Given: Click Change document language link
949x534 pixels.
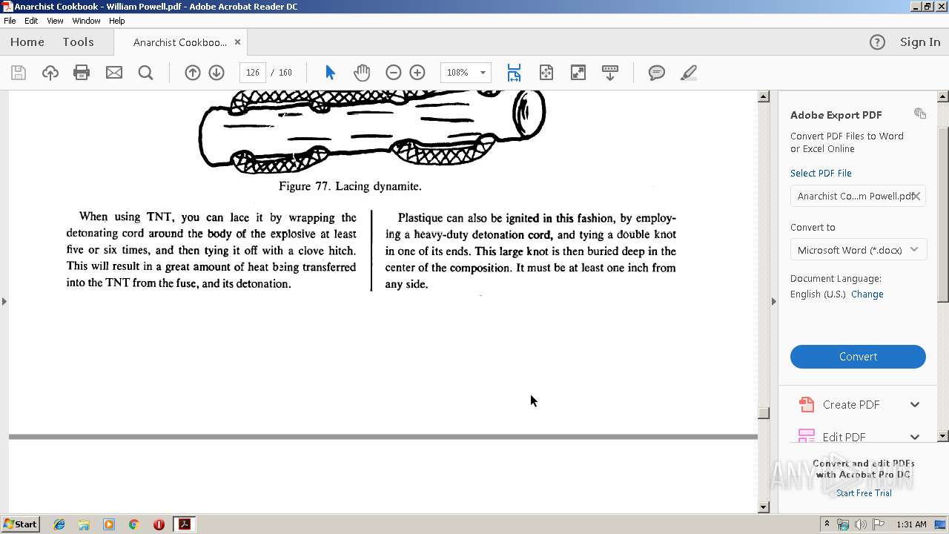Looking at the screenshot, I should tap(867, 294).
